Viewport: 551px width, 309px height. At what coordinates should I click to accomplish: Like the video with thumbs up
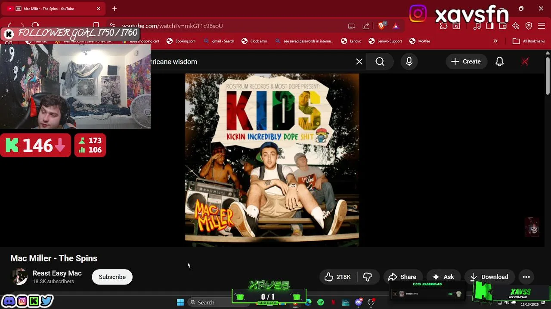[x=337, y=277]
